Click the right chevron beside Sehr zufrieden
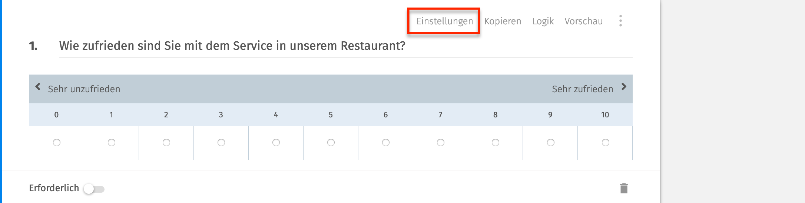The image size is (805, 203). point(624,87)
